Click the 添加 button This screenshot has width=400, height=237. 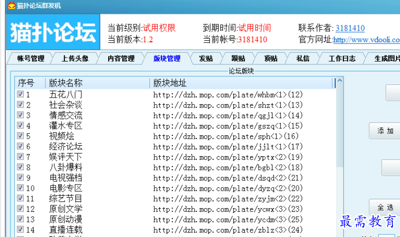click(385, 131)
